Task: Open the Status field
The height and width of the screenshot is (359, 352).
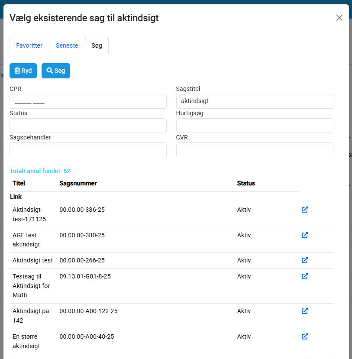Action: 88,126
